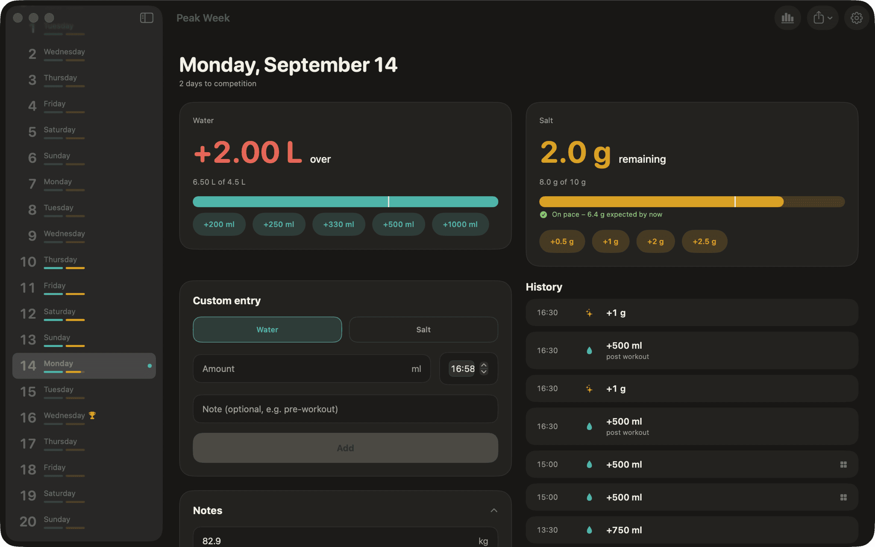Click green on-pace checkmark icon

(543, 215)
